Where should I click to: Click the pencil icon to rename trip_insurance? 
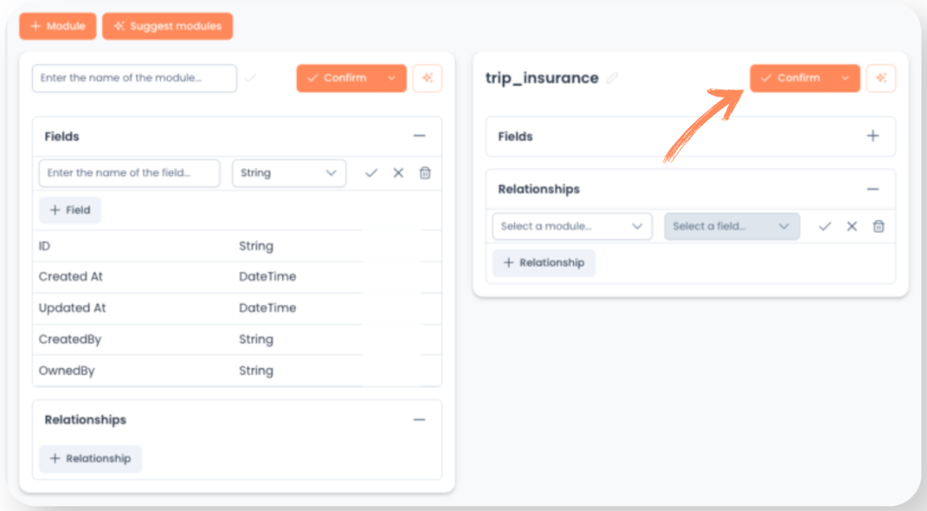613,78
